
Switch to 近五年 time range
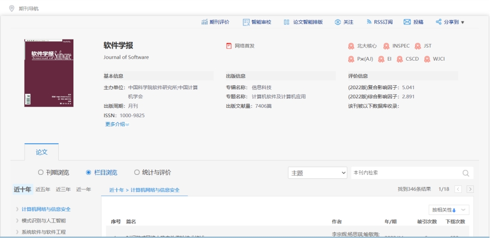pyautogui.click(x=43, y=189)
